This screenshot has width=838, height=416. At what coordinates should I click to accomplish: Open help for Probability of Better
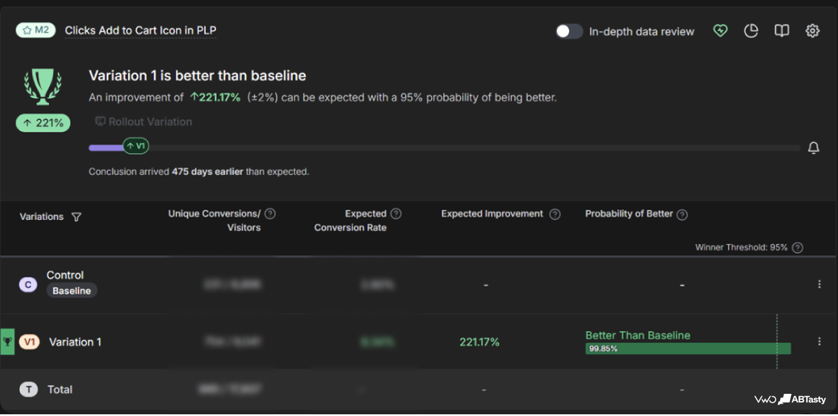[x=682, y=214]
